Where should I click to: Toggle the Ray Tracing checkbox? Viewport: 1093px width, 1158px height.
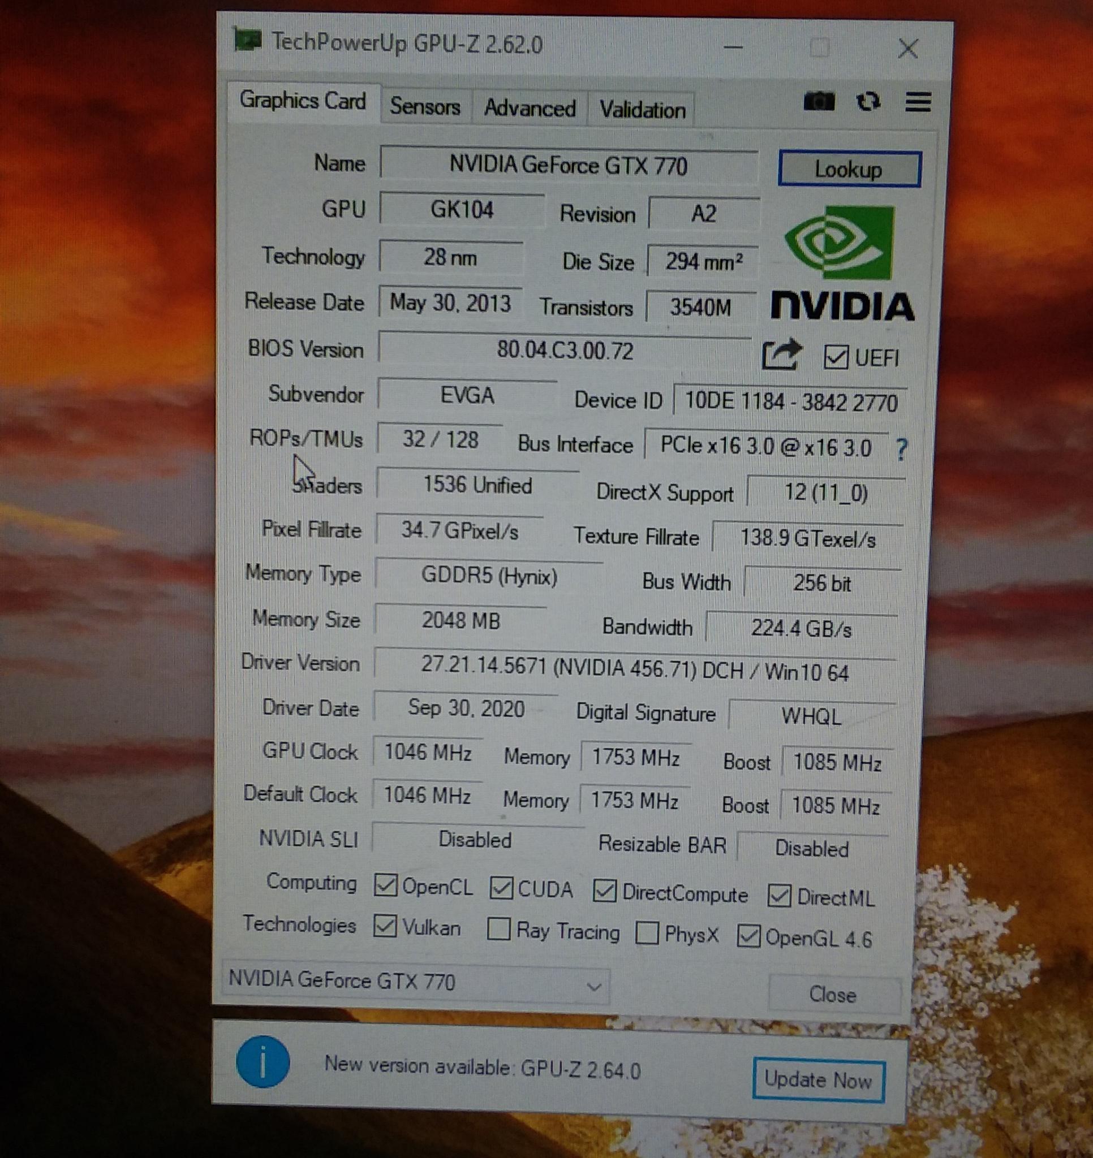point(498,928)
